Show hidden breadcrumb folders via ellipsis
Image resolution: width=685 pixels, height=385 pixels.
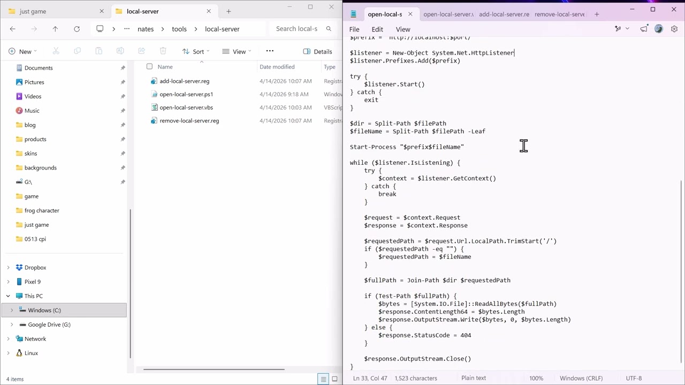tap(127, 29)
